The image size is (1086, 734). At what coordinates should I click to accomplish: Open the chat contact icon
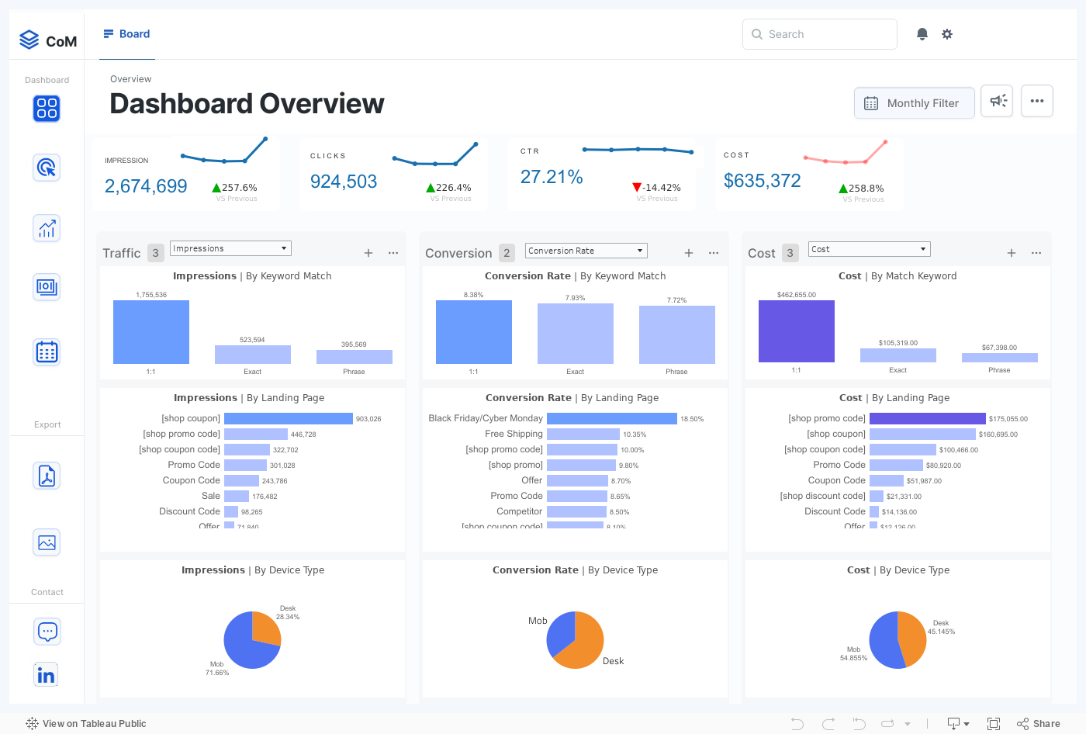pyautogui.click(x=47, y=632)
